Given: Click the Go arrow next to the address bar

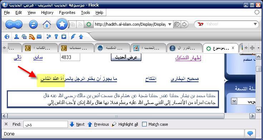Looking at the screenshot, I should coord(184,24).
